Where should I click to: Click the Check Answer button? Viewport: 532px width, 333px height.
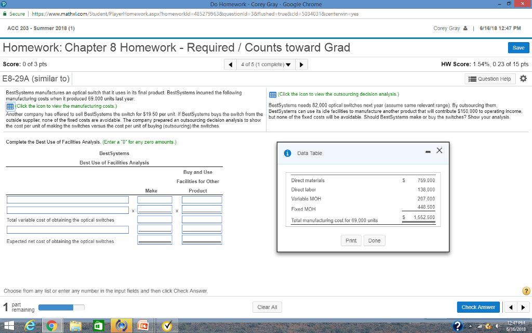click(x=478, y=307)
